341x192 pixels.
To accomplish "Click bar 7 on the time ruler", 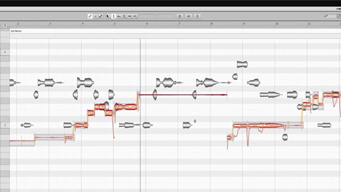I will point(180,24).
